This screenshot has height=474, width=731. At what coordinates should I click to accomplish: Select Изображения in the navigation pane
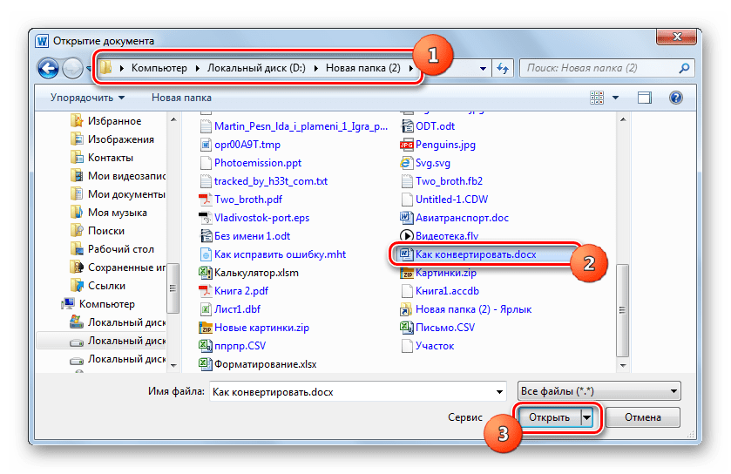click(x=121, y=139)
